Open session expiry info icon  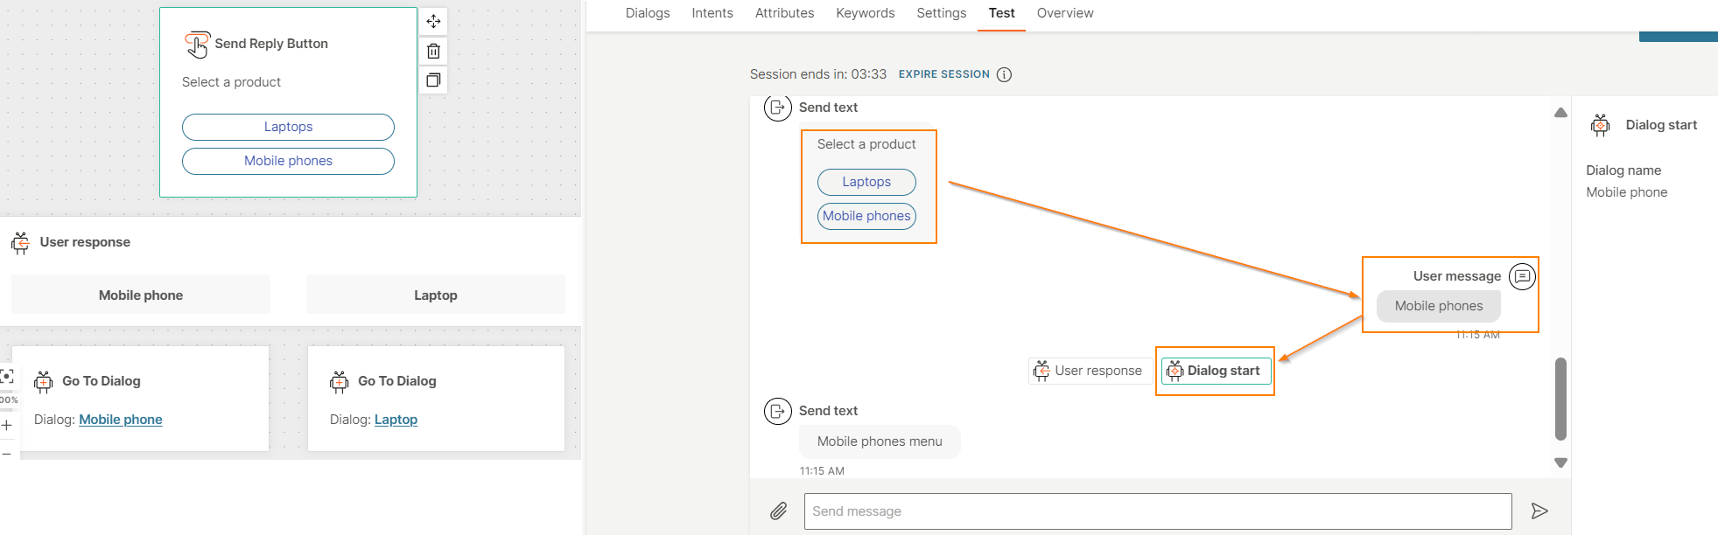pos(1004,74)
